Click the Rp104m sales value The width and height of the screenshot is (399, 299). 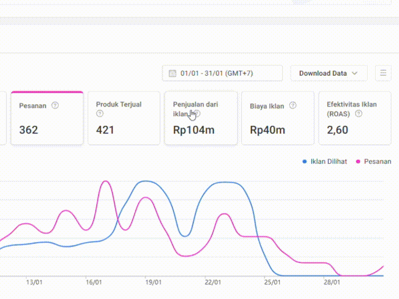(x=194, y=130)
